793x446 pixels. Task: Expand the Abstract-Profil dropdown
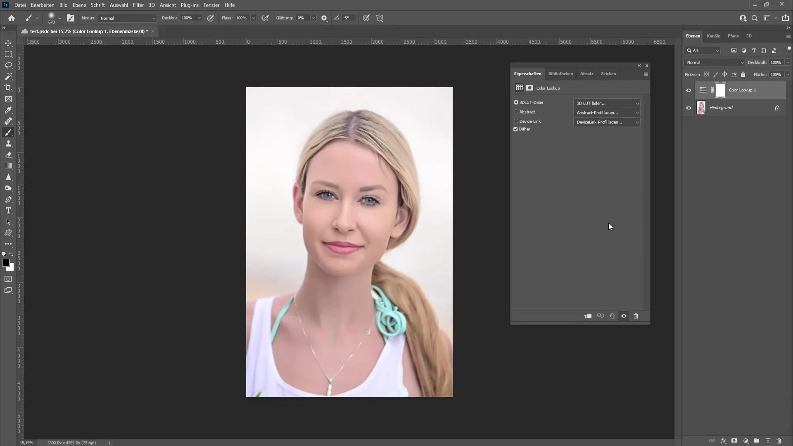coord(636,112)
